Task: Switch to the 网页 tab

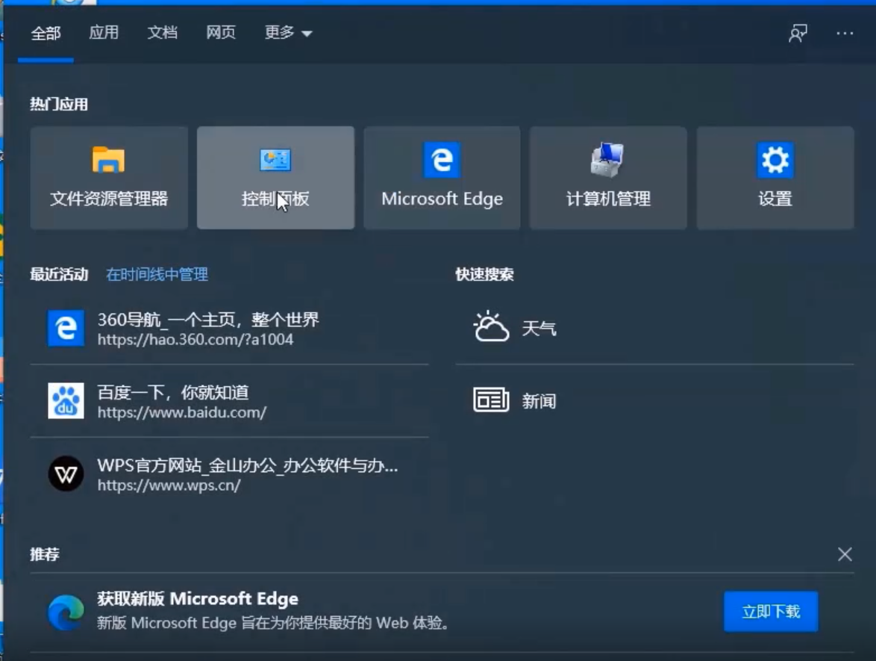Action: [x=220, y=33]
